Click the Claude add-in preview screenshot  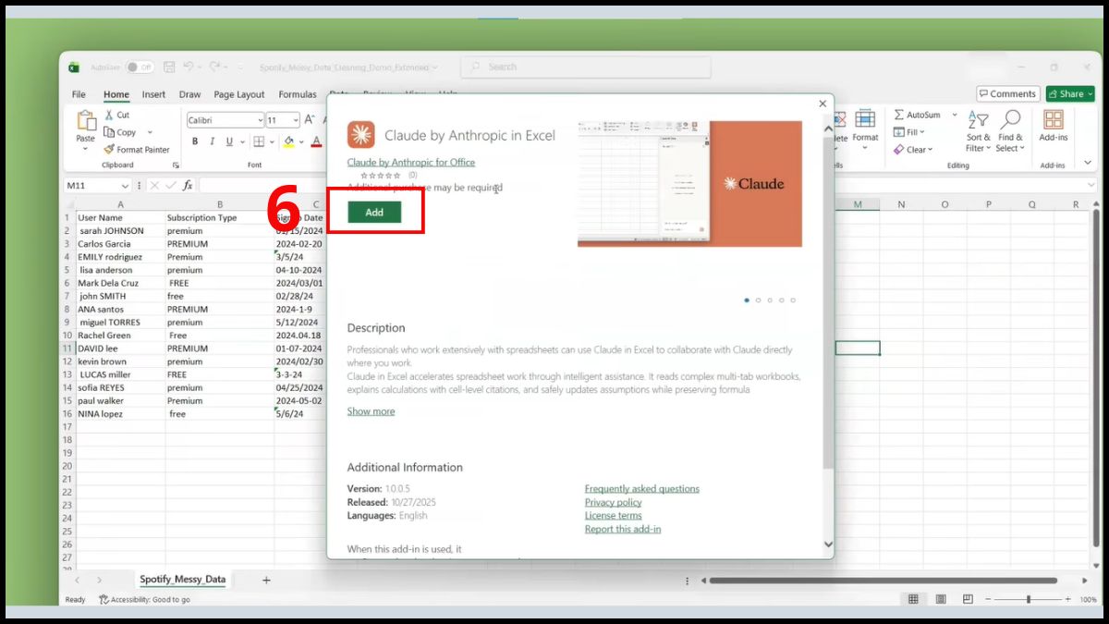pos(689,183)
